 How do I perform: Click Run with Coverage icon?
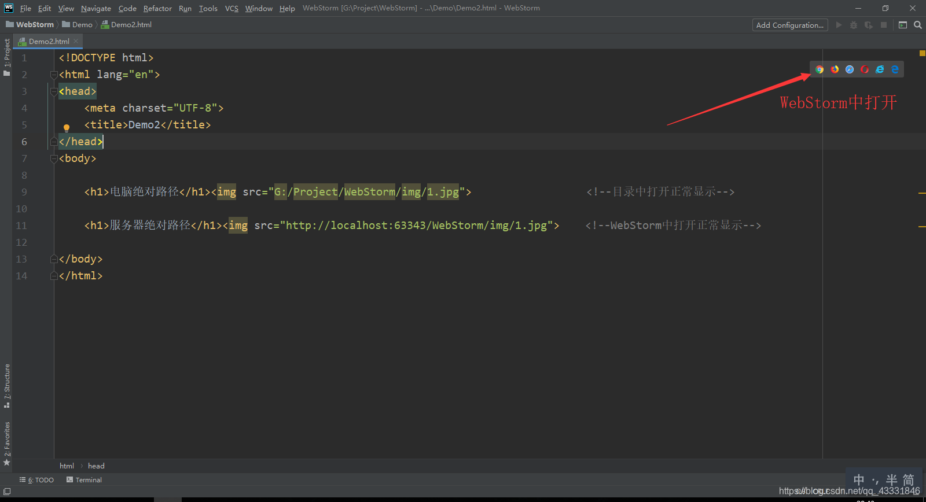click(869, 25)
